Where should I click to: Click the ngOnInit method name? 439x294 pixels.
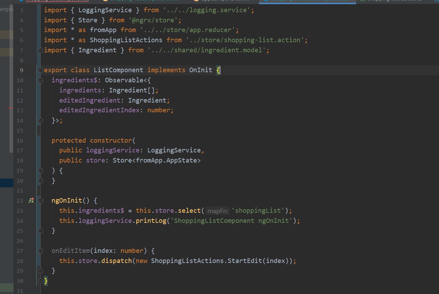coord(67,201)
